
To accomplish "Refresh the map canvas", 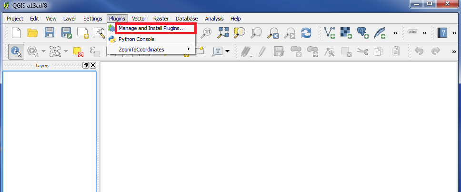I will coord(306,32).
